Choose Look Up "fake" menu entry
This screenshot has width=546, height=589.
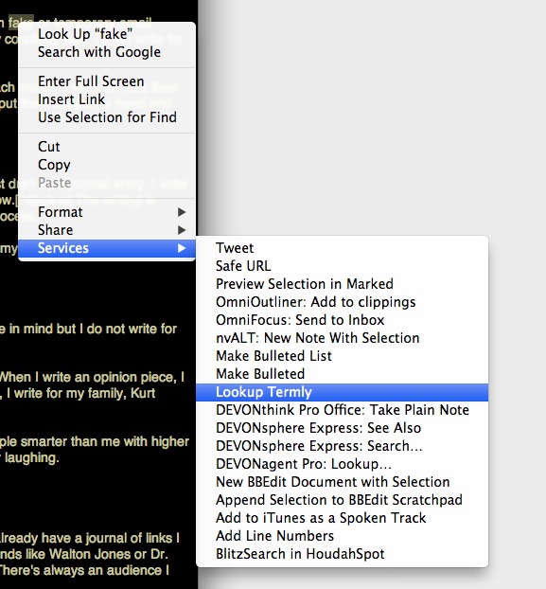tap(107, 34)
